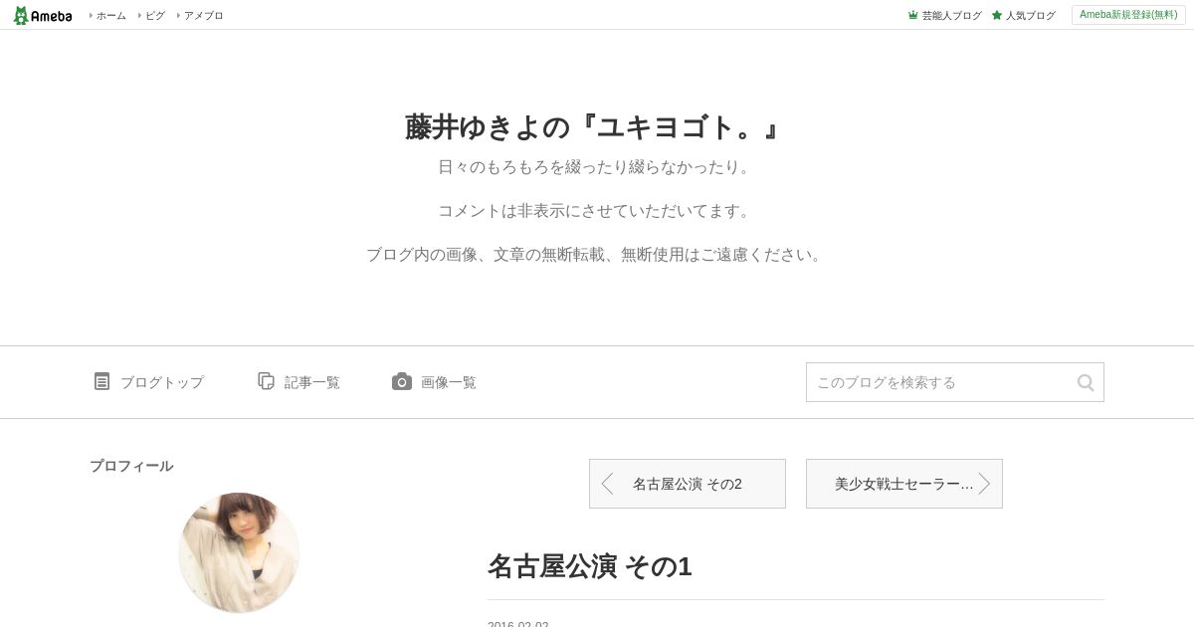1194x627 pixels.
Task: Click the magnifier search icon
Action: 1086,382
